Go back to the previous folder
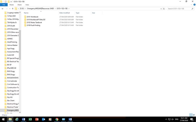Viewport: 196px width, 122px height. click(x=3, y=9)
